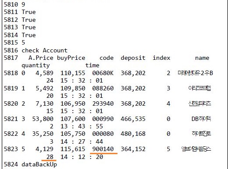
Task: Select 'True' on line 5812
Action: (x=29, y=20)
